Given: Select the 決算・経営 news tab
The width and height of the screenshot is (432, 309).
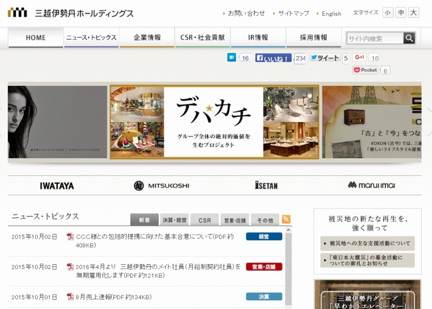Looking at the screenshot, I should (x=174, y=220).
